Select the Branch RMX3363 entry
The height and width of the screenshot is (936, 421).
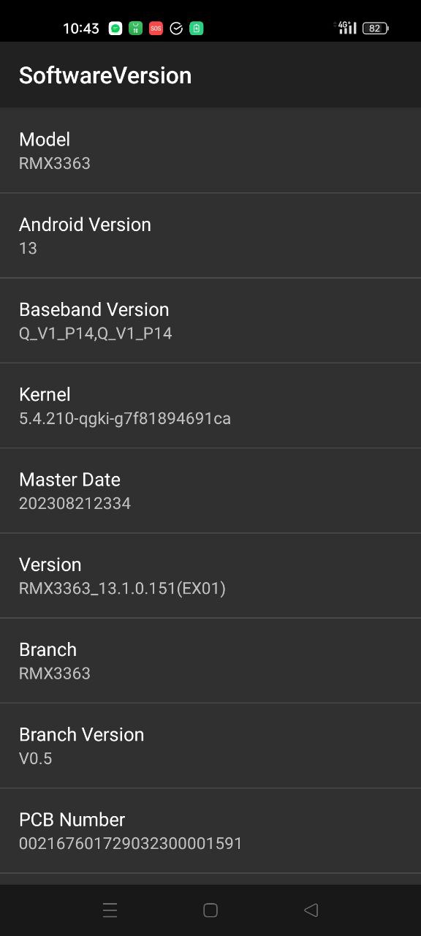[210, 660]
